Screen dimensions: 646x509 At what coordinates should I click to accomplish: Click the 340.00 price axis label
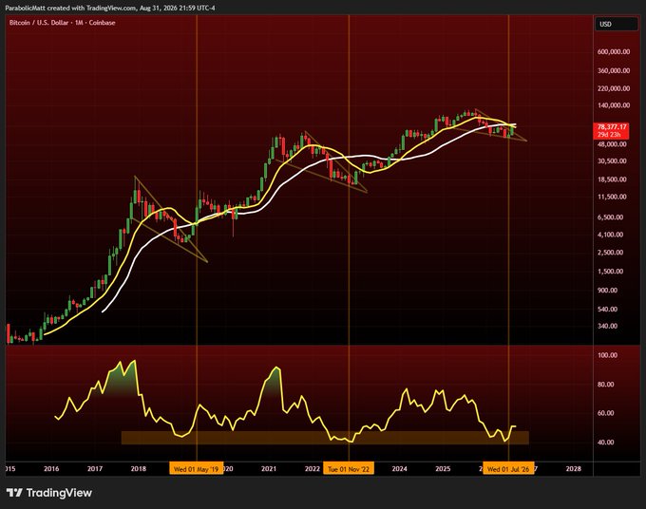pyautogui.click(x=607, y=326)
